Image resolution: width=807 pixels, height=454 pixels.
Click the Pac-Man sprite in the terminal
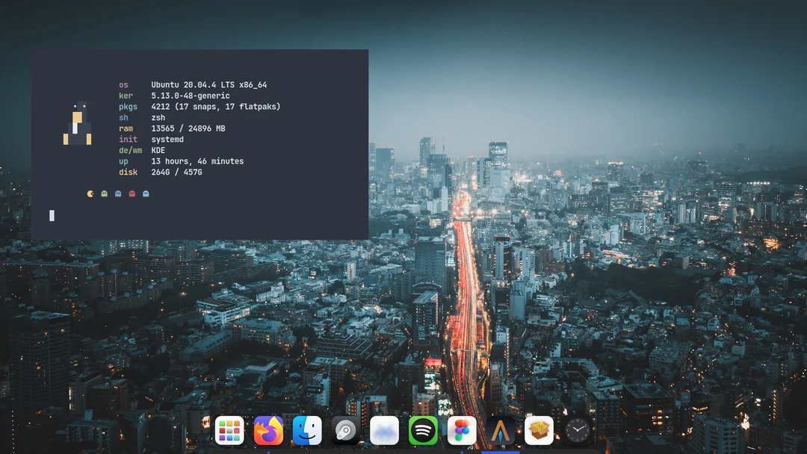point(90,193)
